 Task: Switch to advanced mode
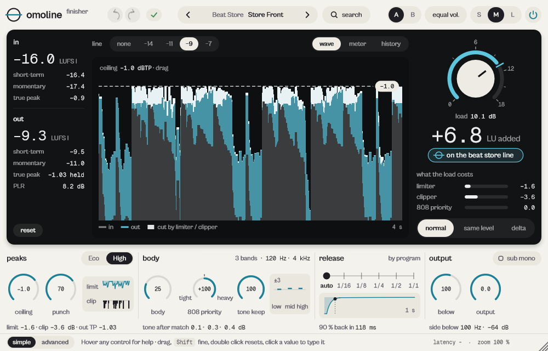55,342
